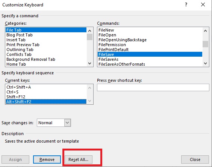The width and height of the screenshot is (212, 167).
Task: Click the Close button
Action: tap(195, 159)
